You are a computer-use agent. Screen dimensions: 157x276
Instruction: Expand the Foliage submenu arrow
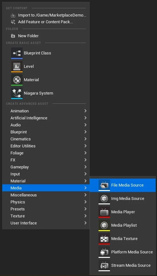click(x=85, y=153)
